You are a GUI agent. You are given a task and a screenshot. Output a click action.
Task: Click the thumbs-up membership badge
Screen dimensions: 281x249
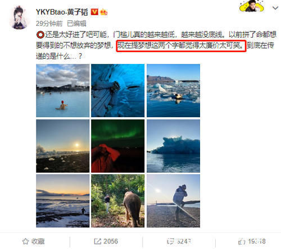pos(104,12)
